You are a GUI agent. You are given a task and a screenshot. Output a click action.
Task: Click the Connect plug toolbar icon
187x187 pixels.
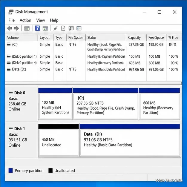click(56, 28)
